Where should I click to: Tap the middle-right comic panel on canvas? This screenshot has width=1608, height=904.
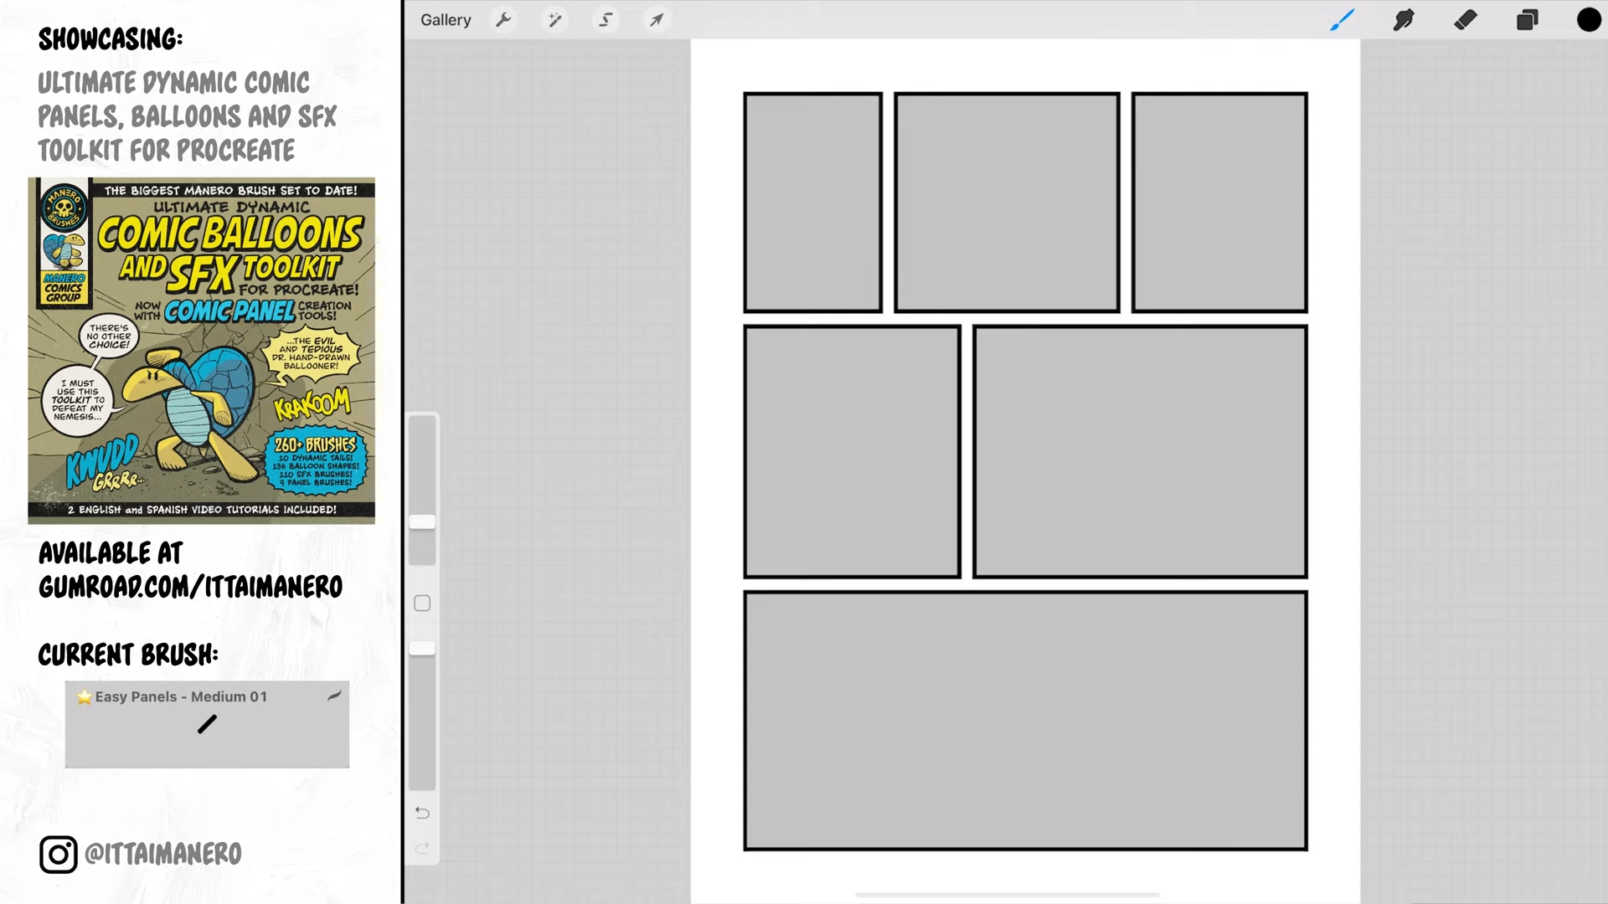tap(1140, 452)
